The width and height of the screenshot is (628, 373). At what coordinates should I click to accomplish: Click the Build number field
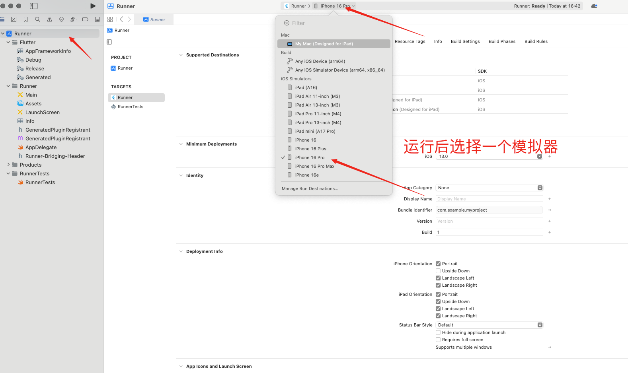(490, 232)
